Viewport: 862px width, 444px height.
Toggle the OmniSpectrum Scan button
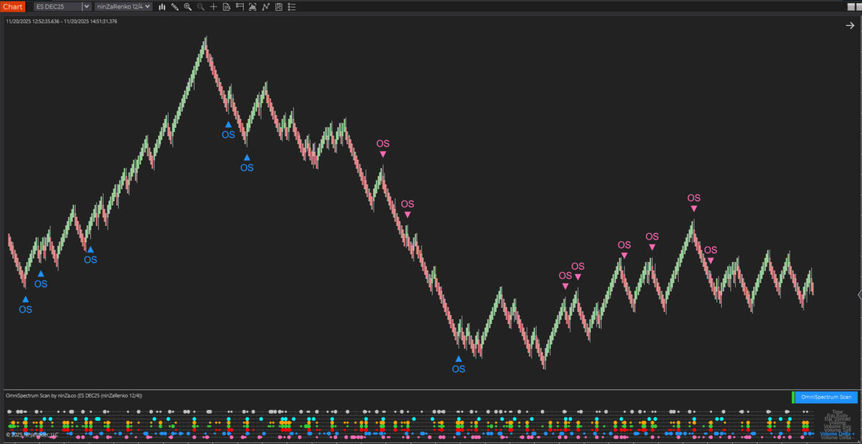826,397
